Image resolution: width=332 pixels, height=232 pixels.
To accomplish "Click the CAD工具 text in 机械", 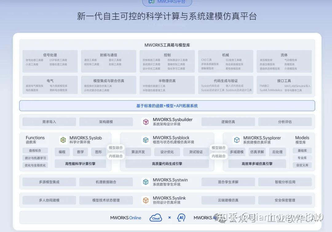I will (x=206, y=60).
